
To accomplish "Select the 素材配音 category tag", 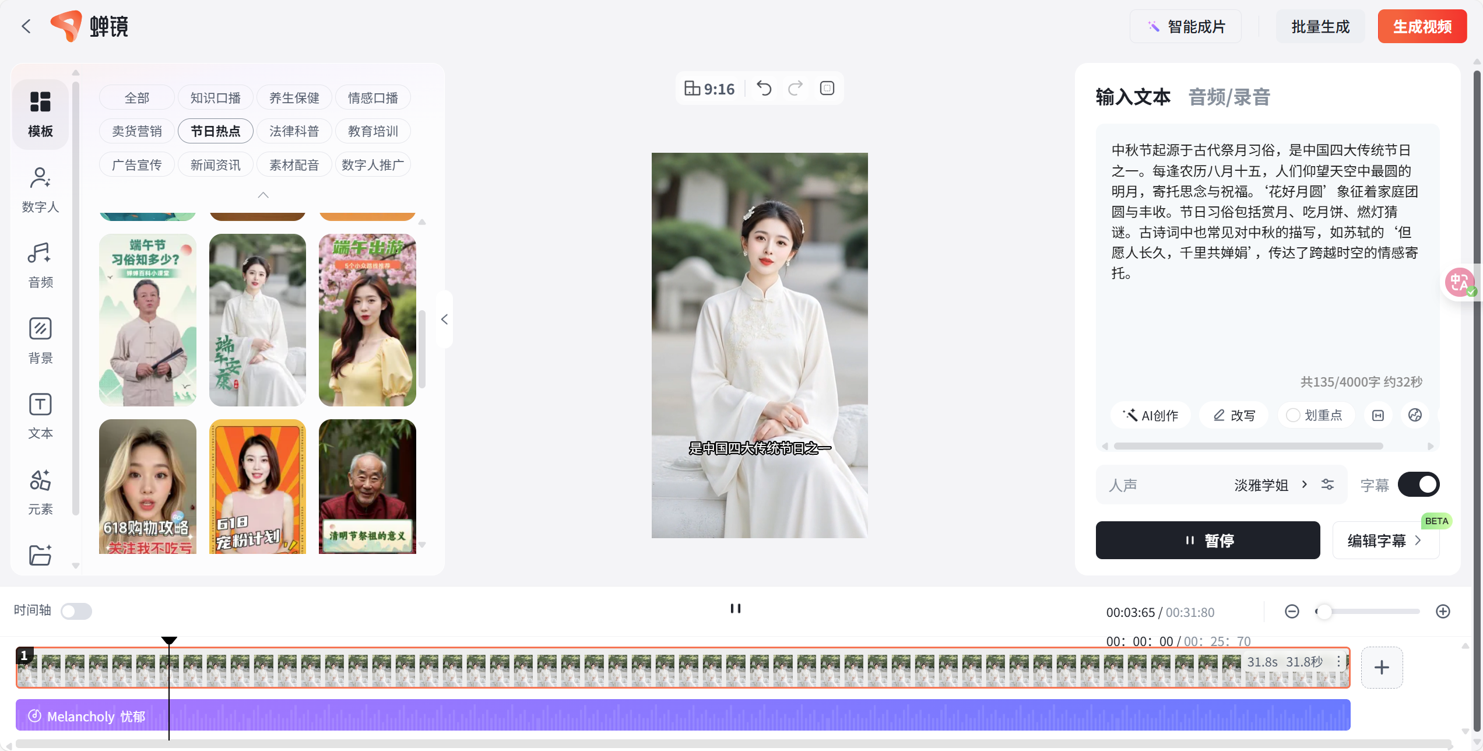I will (294, 165).
